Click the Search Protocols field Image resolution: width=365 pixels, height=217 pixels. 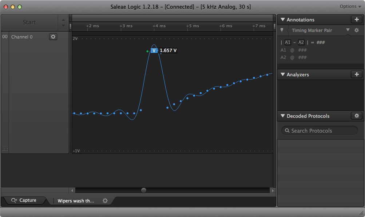tap(320, 130)
